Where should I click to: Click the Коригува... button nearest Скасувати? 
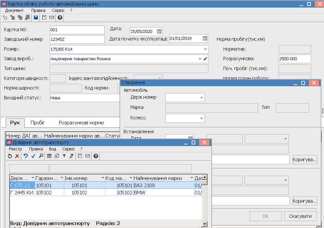pos(305,201)
